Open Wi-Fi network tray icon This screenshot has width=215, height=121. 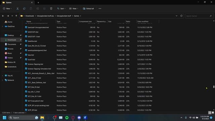click(x=190, y=118)
